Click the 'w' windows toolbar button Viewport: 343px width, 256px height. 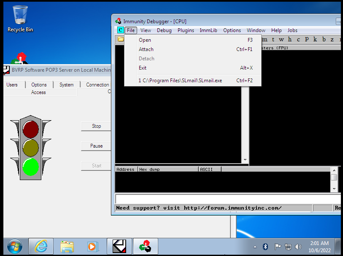pos(281,39)
